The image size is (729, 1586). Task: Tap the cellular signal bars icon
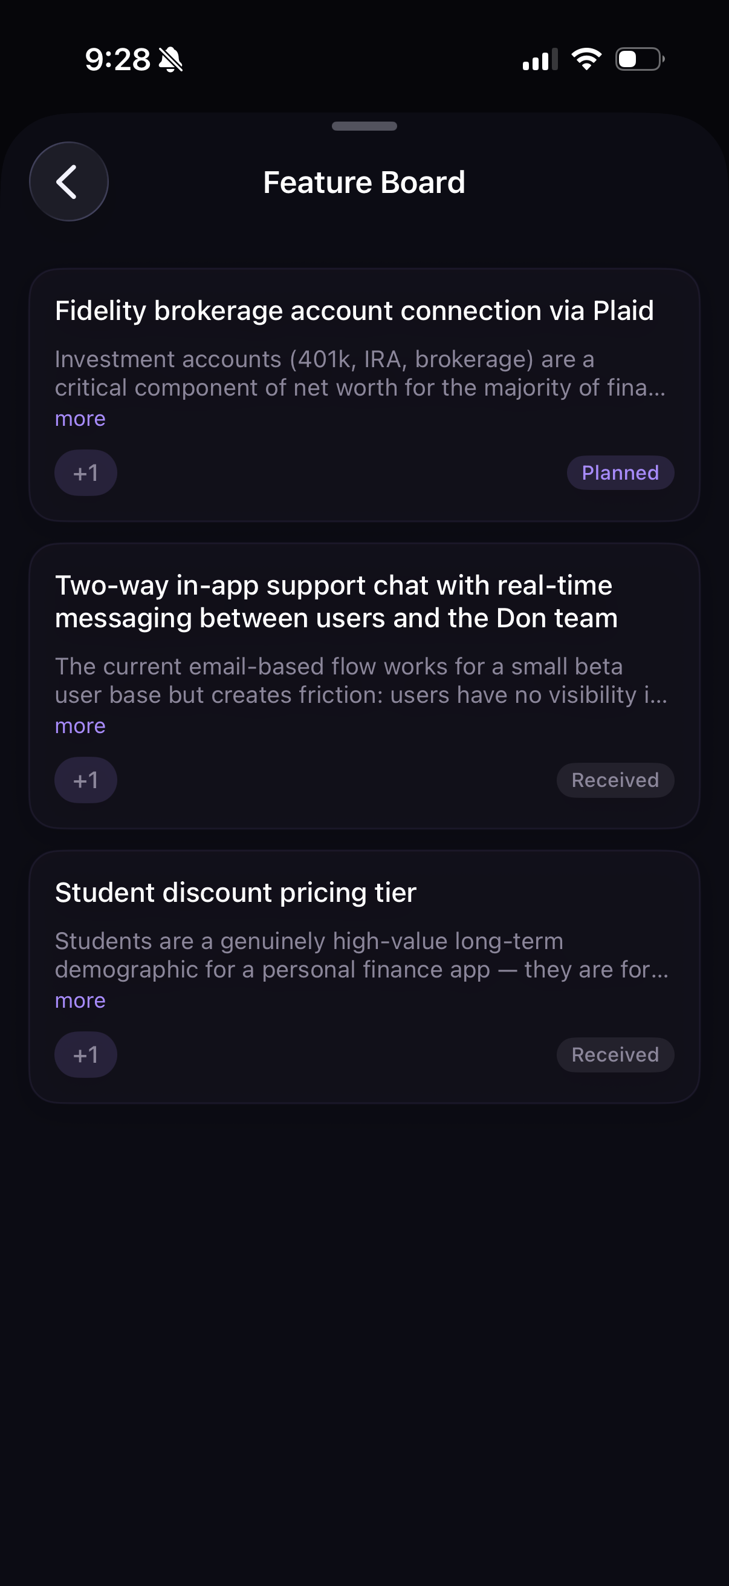pyautogui.click(x=540, y=60)
